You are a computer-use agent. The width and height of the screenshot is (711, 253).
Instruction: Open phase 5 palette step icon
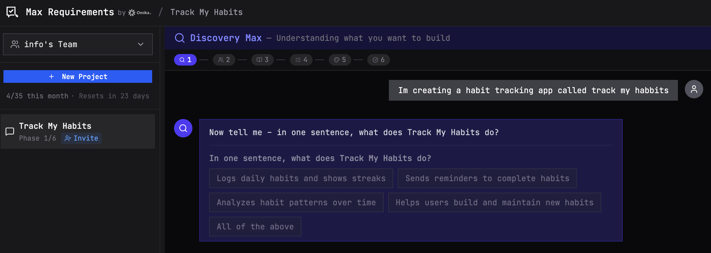click(x=340, y=60)
